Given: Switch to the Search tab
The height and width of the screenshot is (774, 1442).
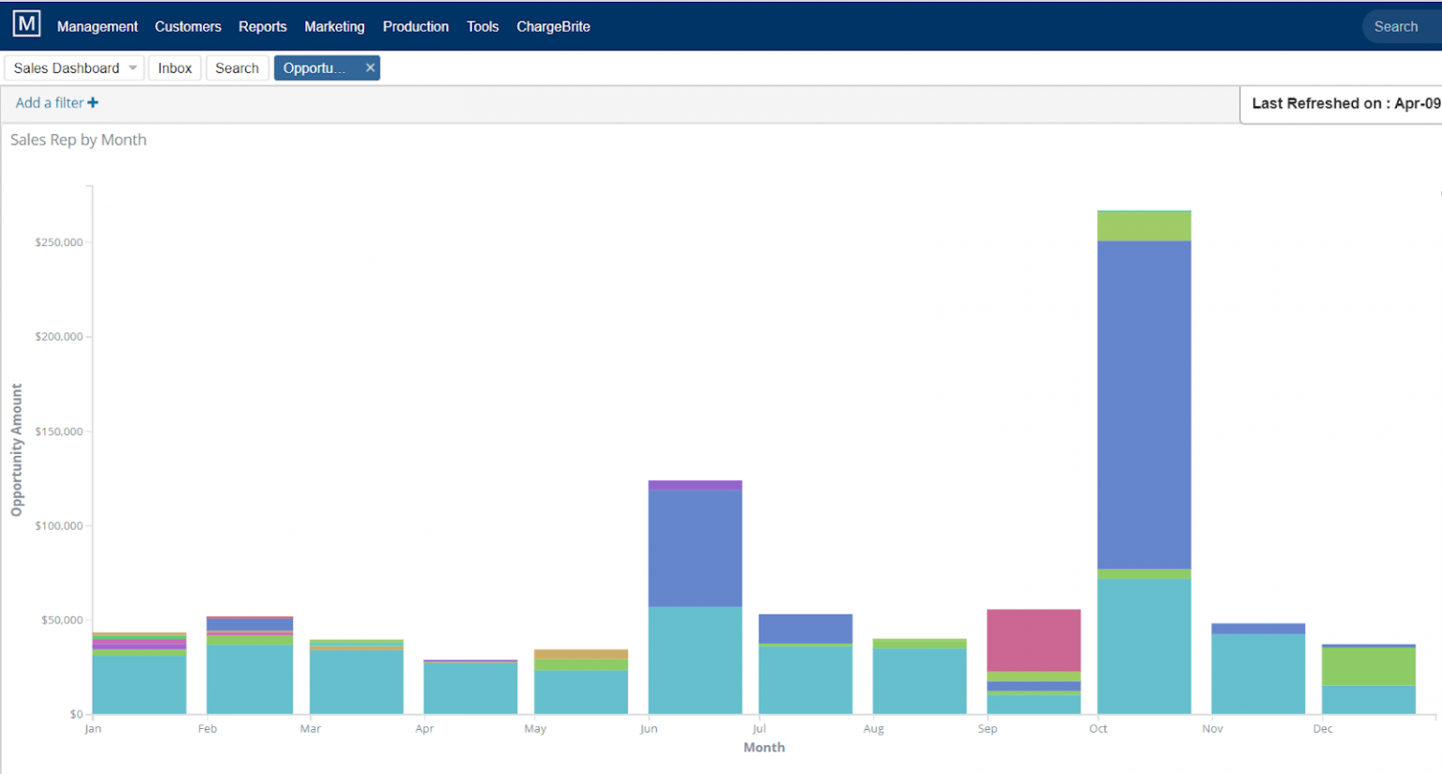Looking at the screenshot, I should click(237, 68).
